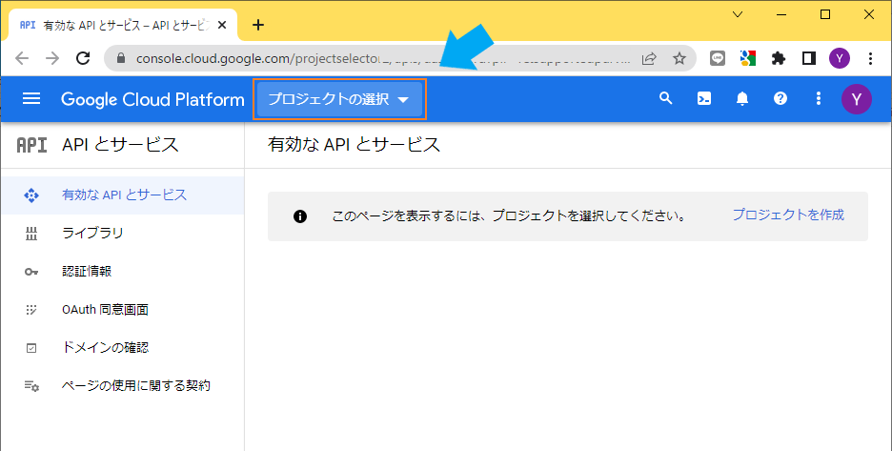The width and height of the screenshot is (892, 451).
Task: Open the three-dot settings menu in blue header
Action: [x=819, y=98]
